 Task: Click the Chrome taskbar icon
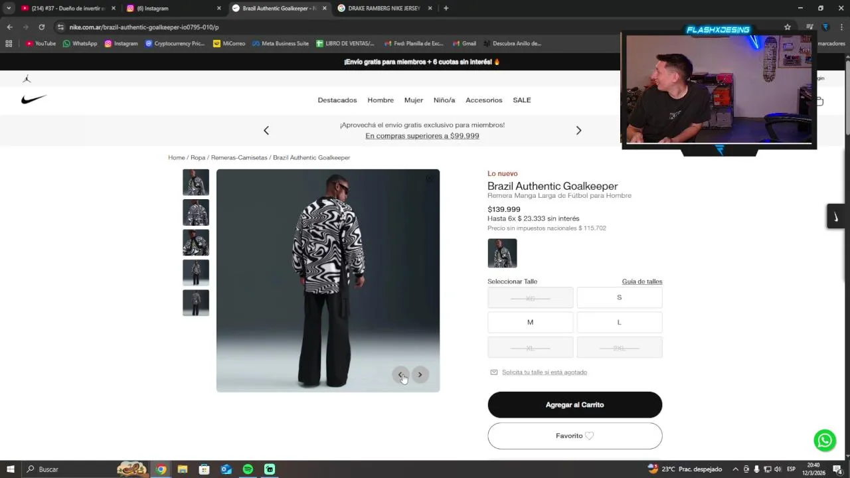coord(161,469)
